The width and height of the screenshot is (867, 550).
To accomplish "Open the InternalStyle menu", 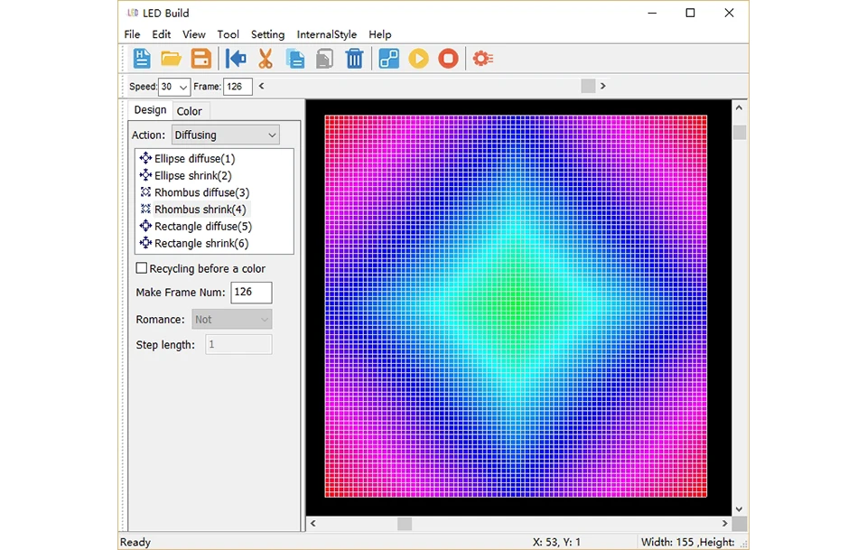I will 326,34.
